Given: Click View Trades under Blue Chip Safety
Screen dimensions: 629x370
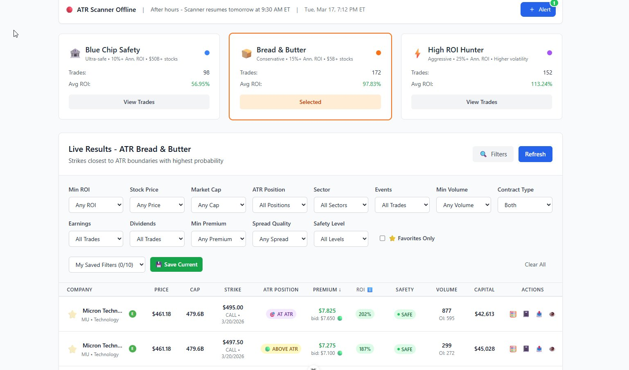Looking at the screenshot, I should (139, 102).
